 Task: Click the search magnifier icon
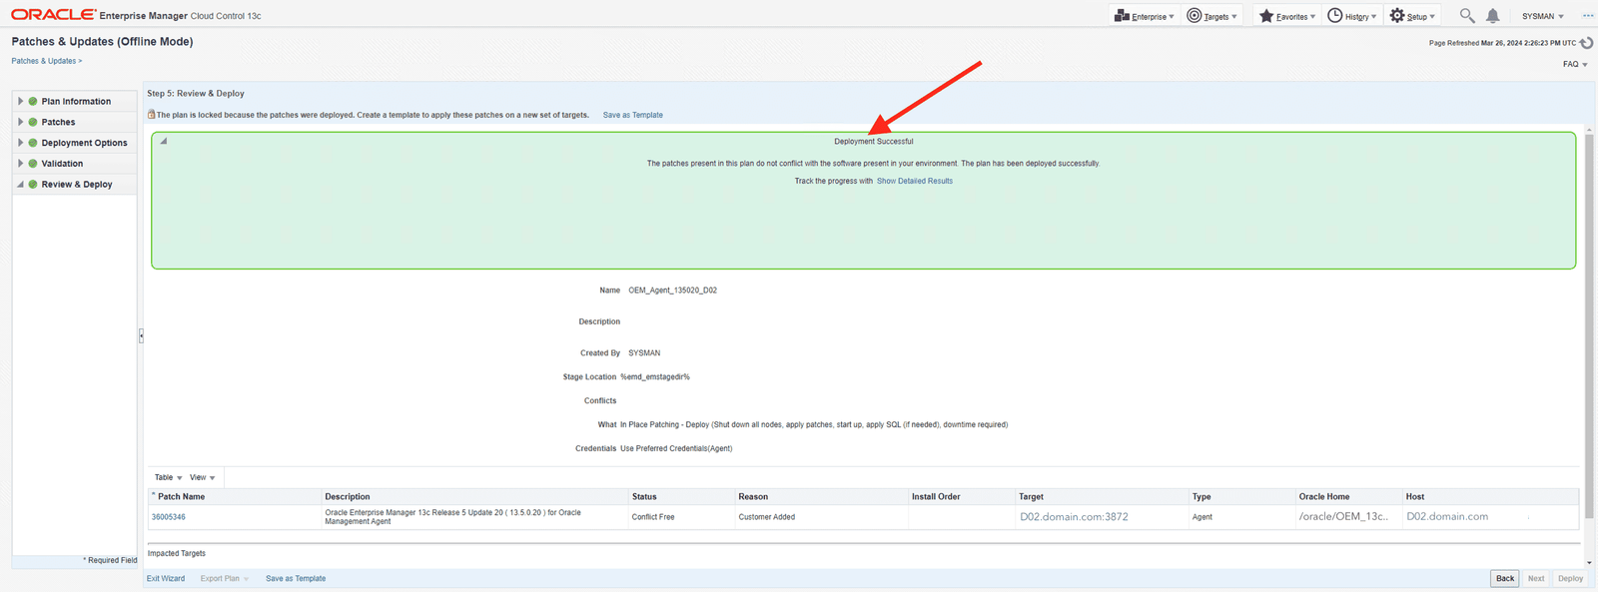point(1466,16)
